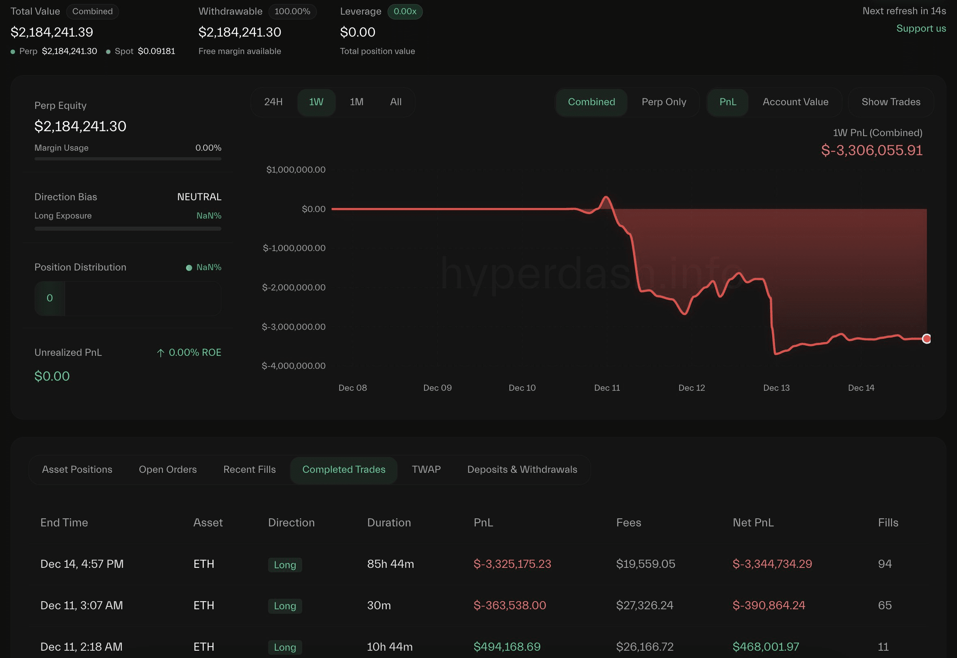
Task: Toggle chart to Account Value
Action: pyautogui.click(x=795, y=102)
